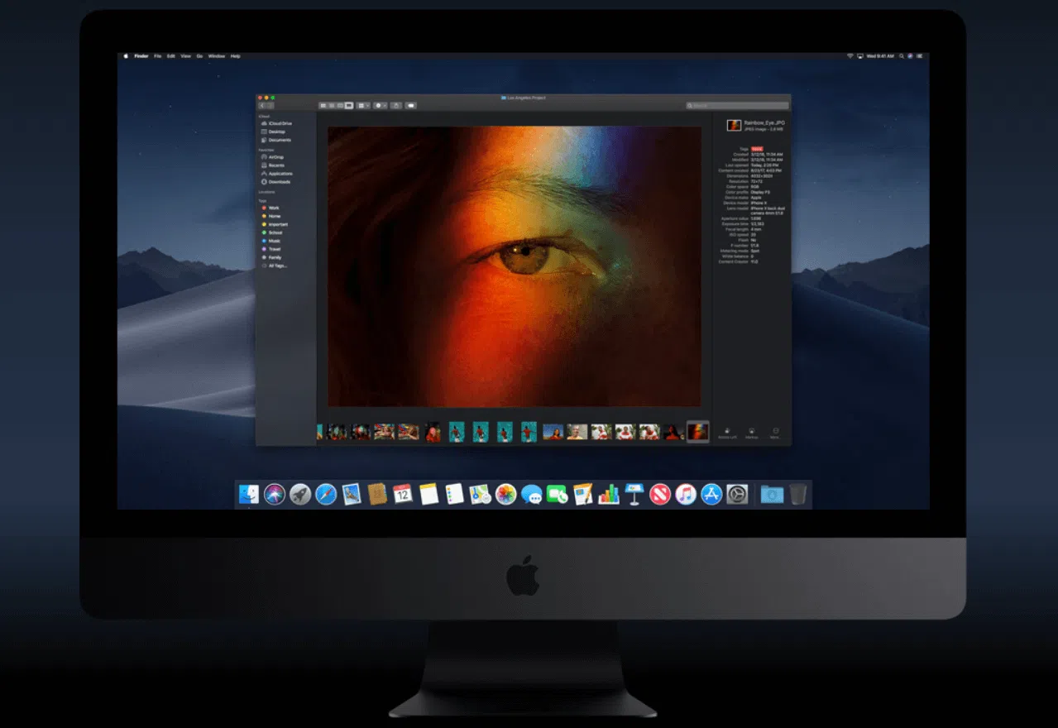Click the Markup quick action icon
The height and width of the screenshot is (728, 1058).
751,429
